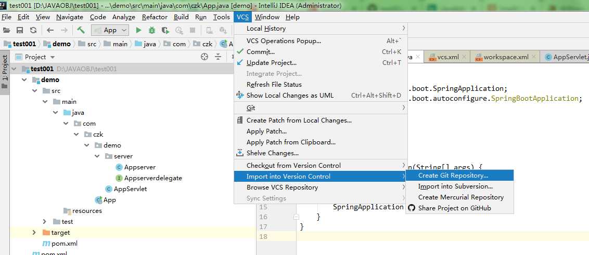Open the Git submenu
589x255 pixels.
point(321,108)
